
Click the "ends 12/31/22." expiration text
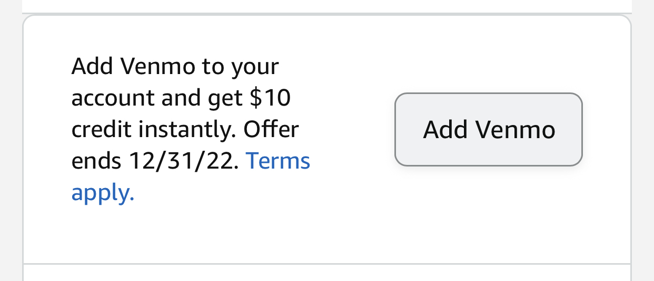pyautogui.click(x=155, y=161)
